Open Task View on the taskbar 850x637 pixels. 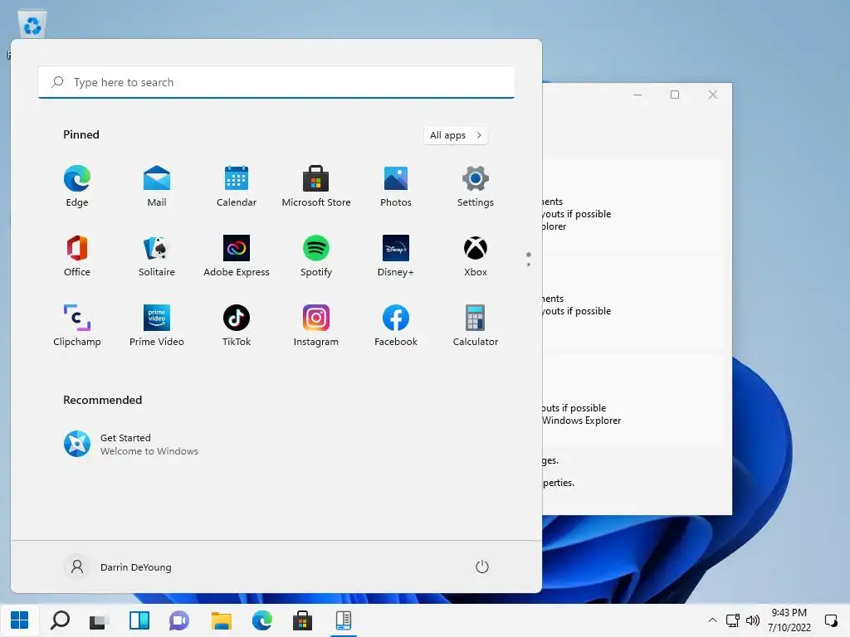pos(100,620)
